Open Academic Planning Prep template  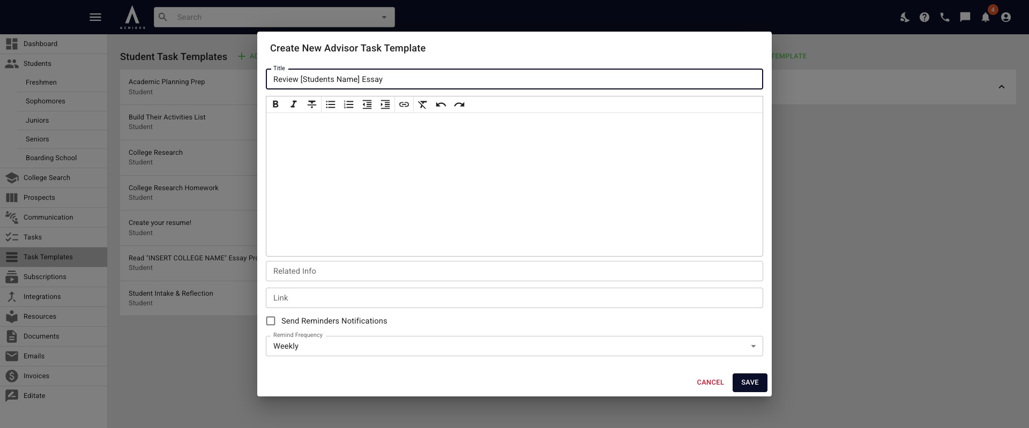pos(189,87)
